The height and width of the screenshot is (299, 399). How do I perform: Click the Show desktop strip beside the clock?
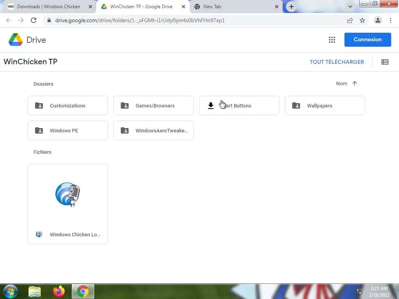click(x=396, y=291)
